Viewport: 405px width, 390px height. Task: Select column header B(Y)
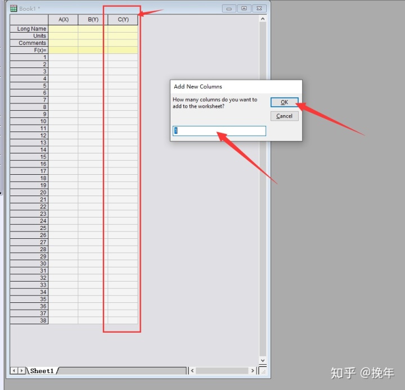click(x=93, y=20)
